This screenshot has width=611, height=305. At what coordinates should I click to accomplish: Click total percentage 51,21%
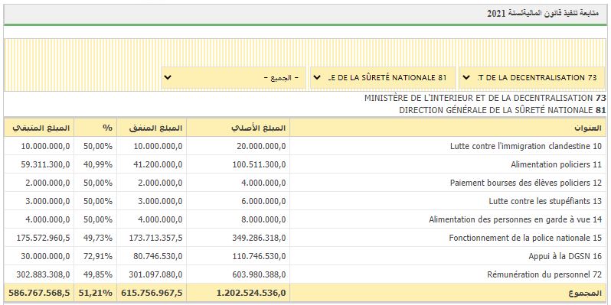point(96,293)
